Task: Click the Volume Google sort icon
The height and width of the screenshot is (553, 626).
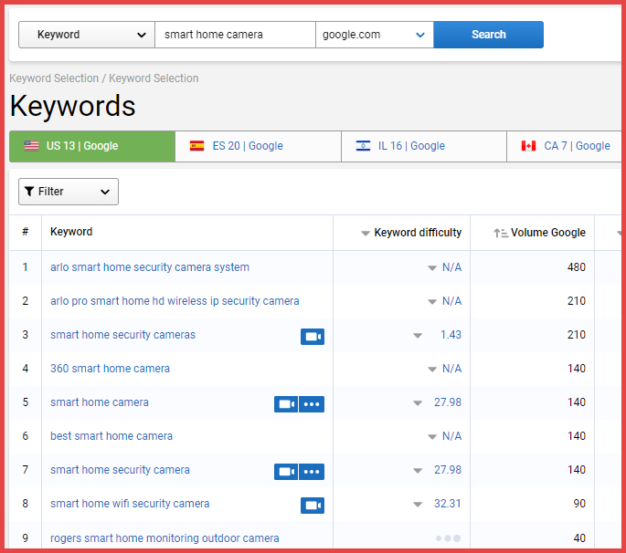Action: 500,233
